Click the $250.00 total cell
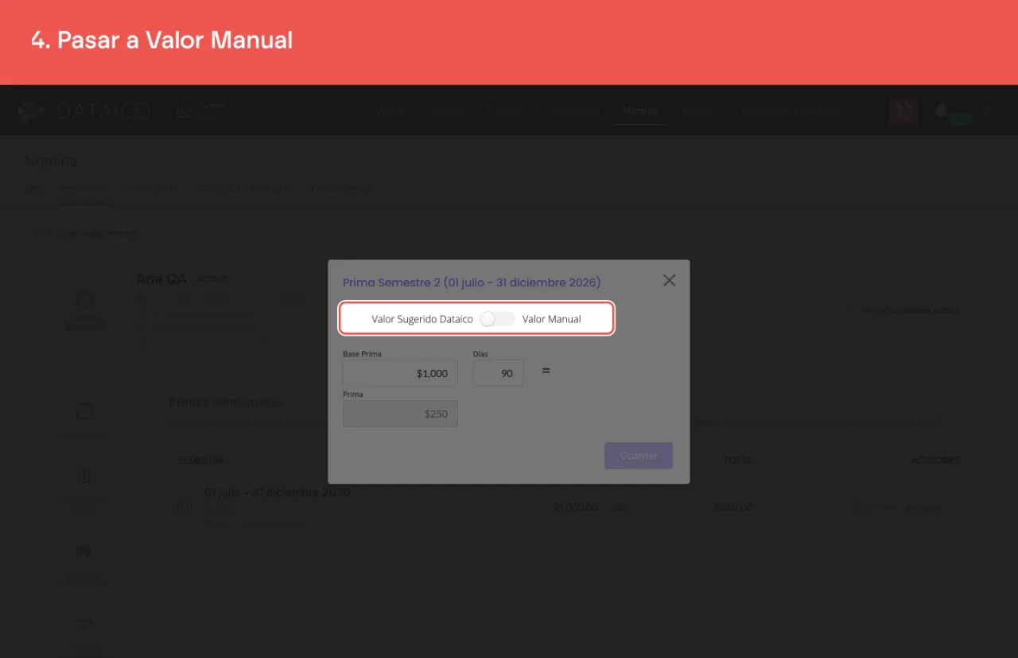1018x658 pixels. pos(733,507)
